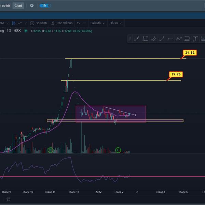Image resolution: width=205 pixels, height=205 pixels.
Task: Select the horizontal ray drawing tool
Action: 170,39
